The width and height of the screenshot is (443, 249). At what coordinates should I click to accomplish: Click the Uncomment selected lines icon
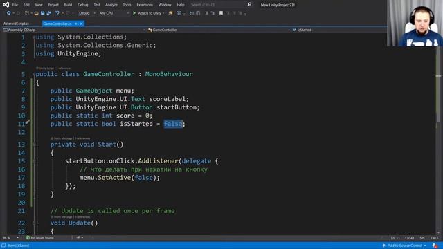click(x=213, y=13)
